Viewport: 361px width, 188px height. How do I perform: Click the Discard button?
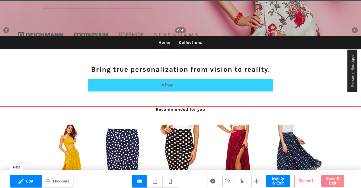click(306, 181)
